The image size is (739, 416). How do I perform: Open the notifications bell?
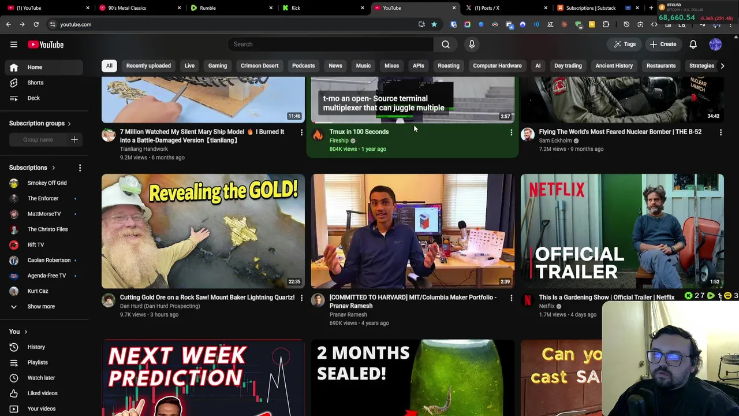coord(693,44)
